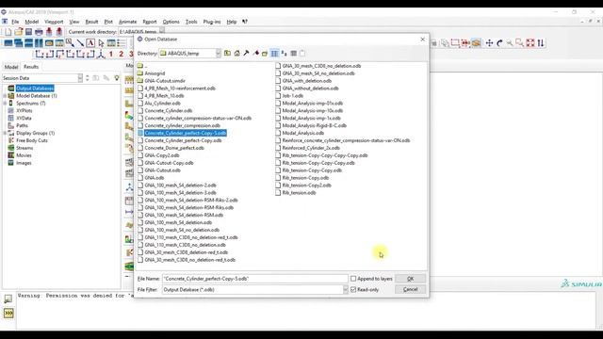Select the Box Zoom tool

[x=519, y=43]
